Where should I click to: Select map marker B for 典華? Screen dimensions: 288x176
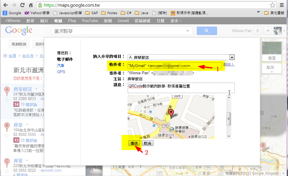point(7,127)
